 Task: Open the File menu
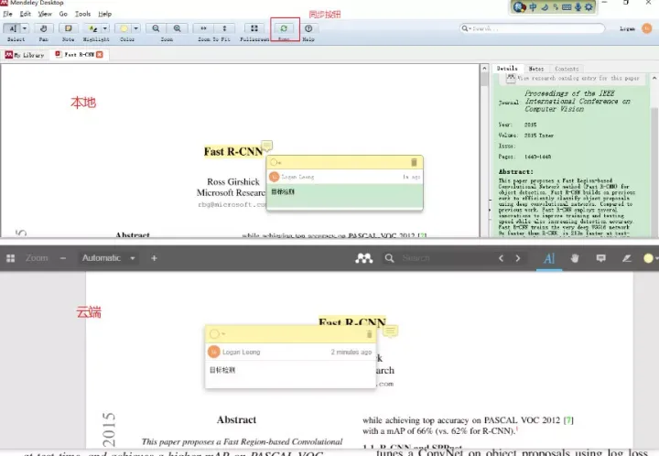click(x=7, y=14)
